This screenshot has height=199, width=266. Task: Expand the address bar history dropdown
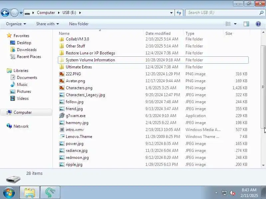point(171,13)
